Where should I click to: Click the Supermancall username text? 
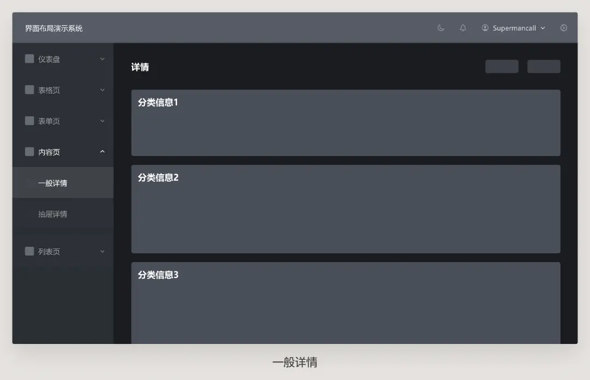[x=515, y=28]
